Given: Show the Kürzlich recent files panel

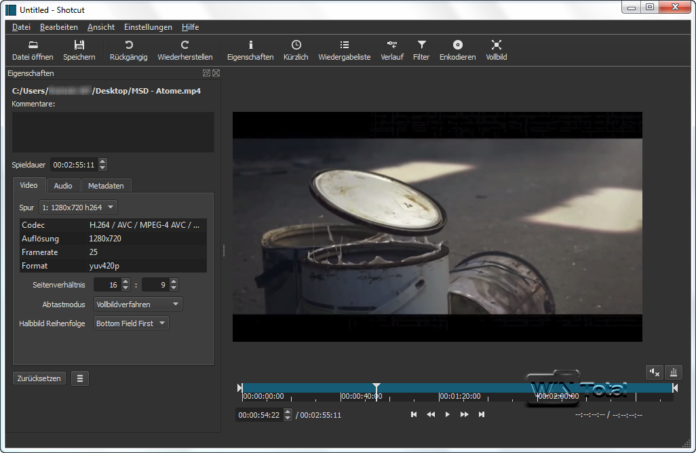Looking at the screenshot, I should coord(296,45).
